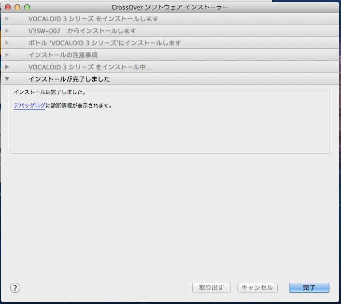Click the 取り出す button

(212, 288)
